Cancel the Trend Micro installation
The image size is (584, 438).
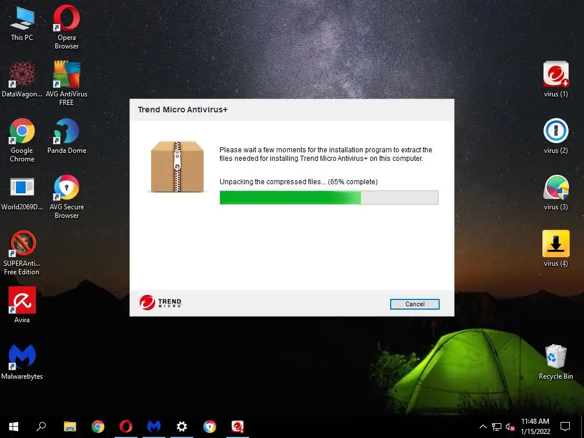point(415,304)
